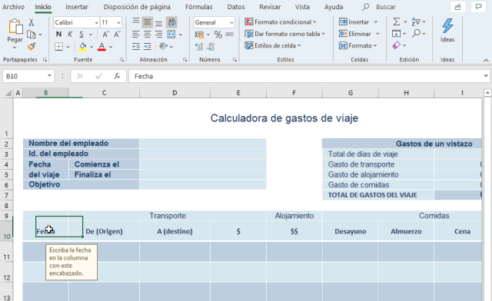Click the Buscar search box
The image size is (492, 301).
point(379,7)
